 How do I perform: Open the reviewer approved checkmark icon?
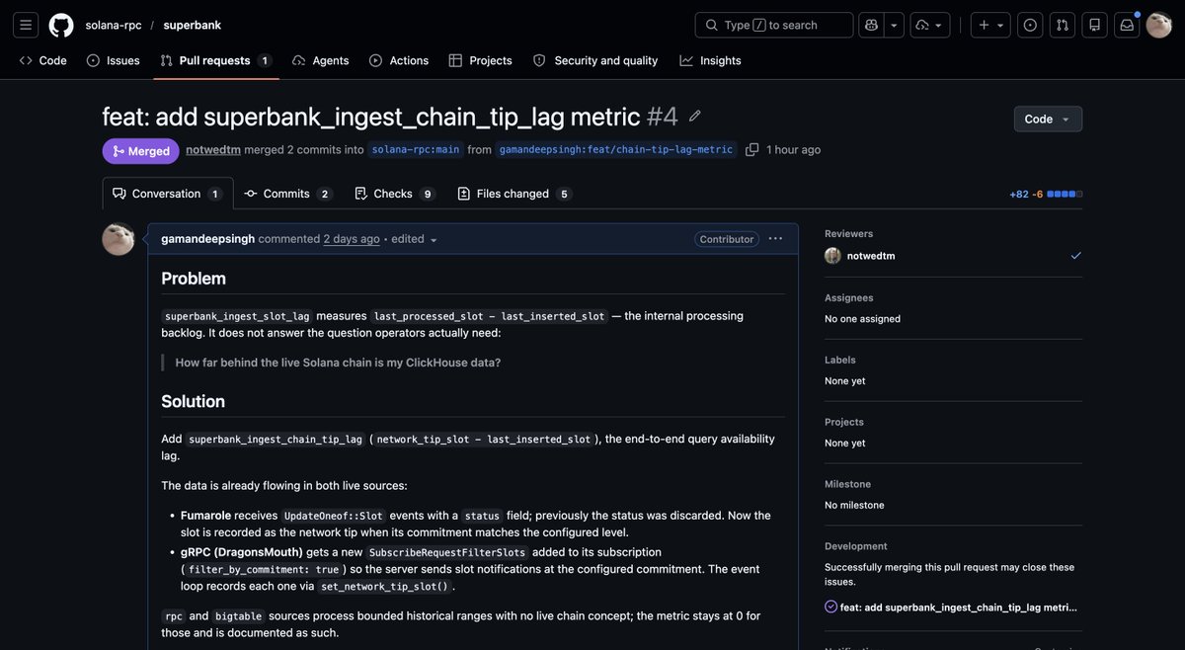point(1076,256)
